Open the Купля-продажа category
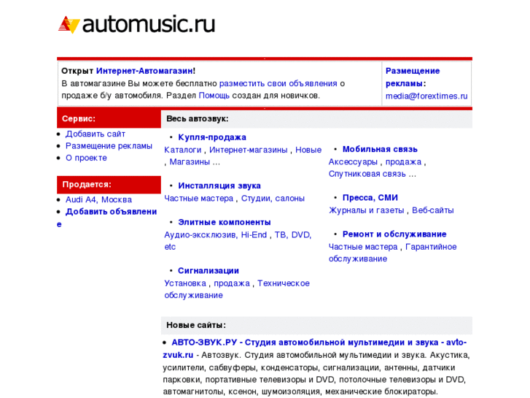 (x=212, y=137)
